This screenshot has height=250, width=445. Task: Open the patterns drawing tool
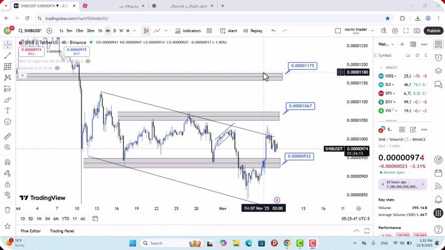[7, 78]
